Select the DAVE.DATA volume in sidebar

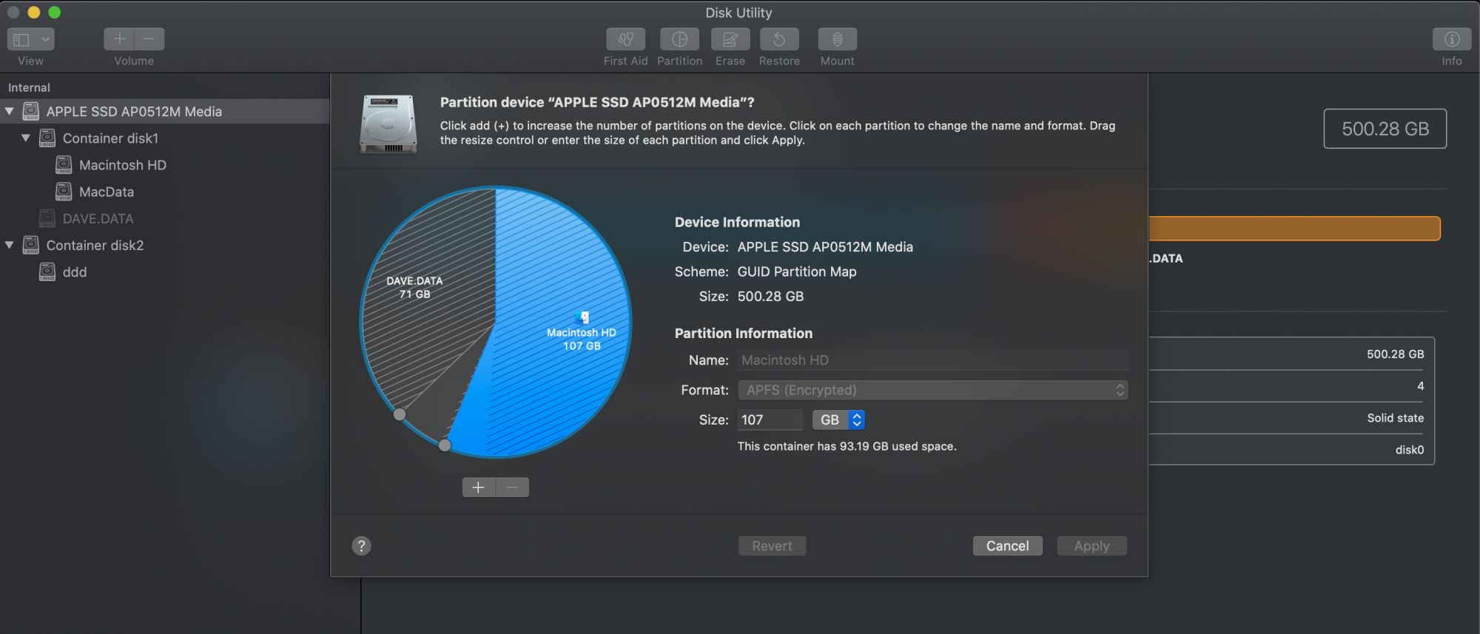coord(98,219)
